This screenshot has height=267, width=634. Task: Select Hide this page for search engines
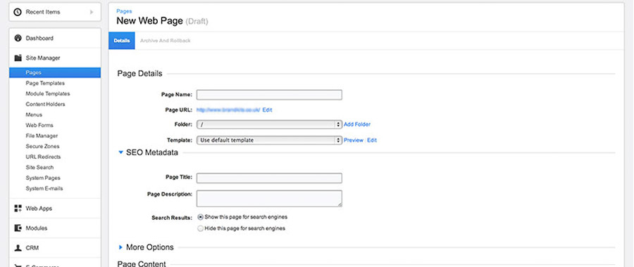coord(200,228)
